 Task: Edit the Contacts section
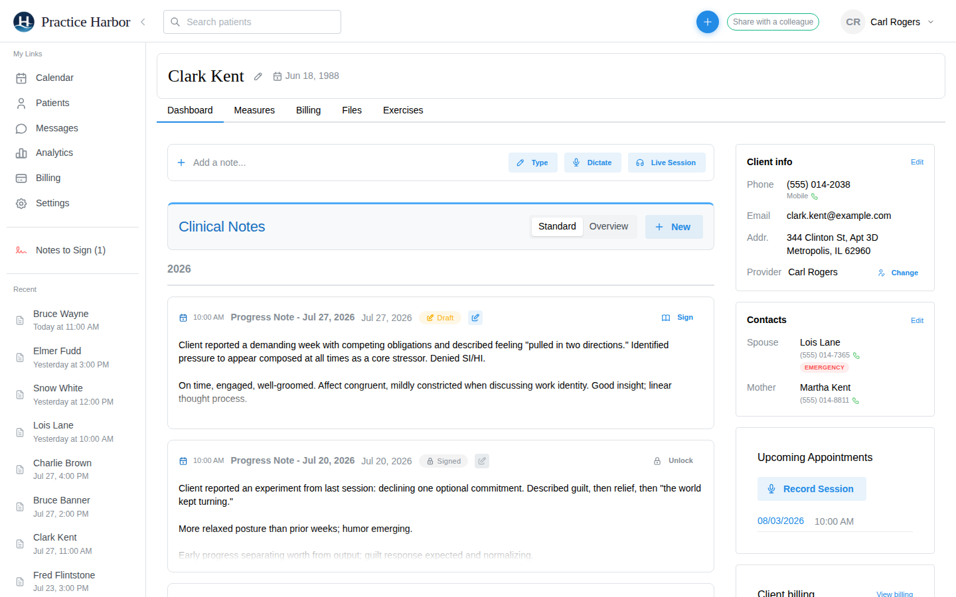(917, 320)
